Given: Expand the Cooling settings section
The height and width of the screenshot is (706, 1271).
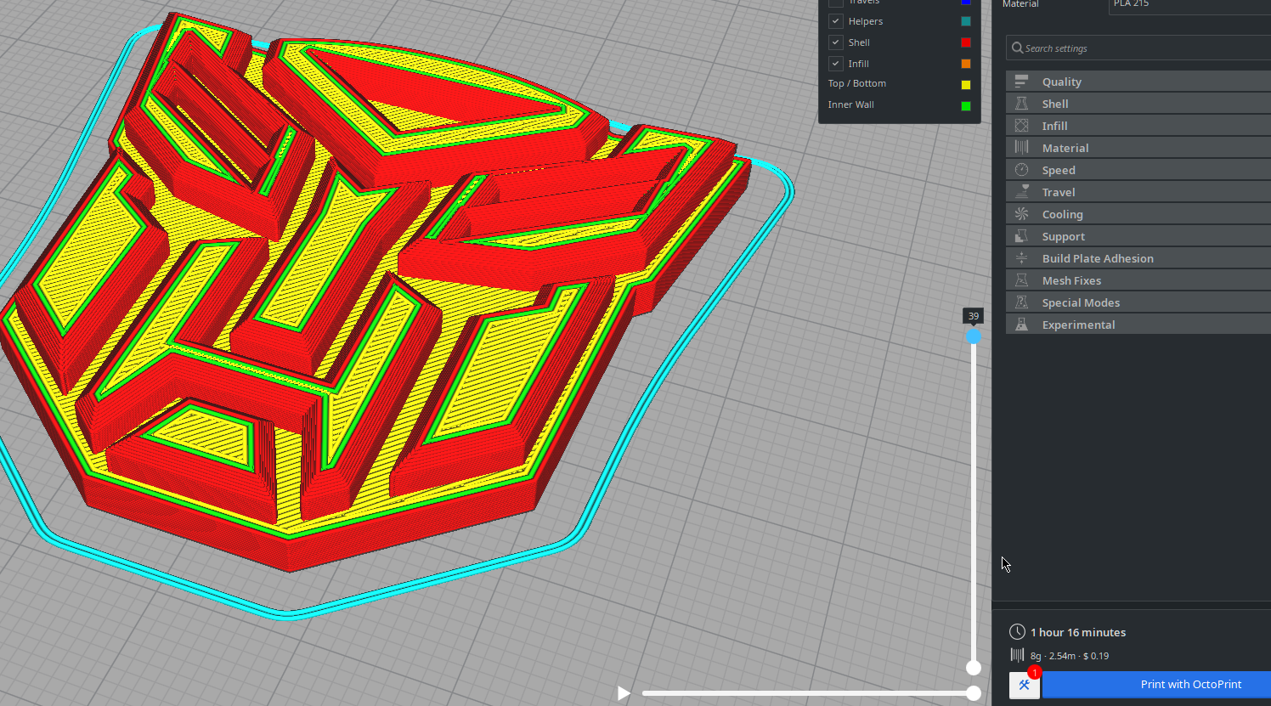Looking at the screenshot, I should [x=1138, y=214].
